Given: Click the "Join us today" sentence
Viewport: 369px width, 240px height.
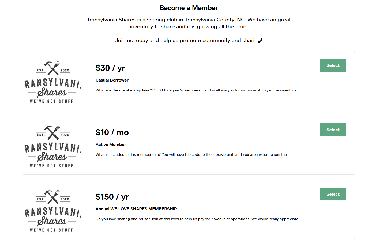Looking at the screenshot, I should pos(189,41).
